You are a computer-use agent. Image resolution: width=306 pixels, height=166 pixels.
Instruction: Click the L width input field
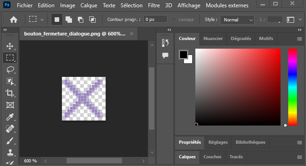point(275,19)
